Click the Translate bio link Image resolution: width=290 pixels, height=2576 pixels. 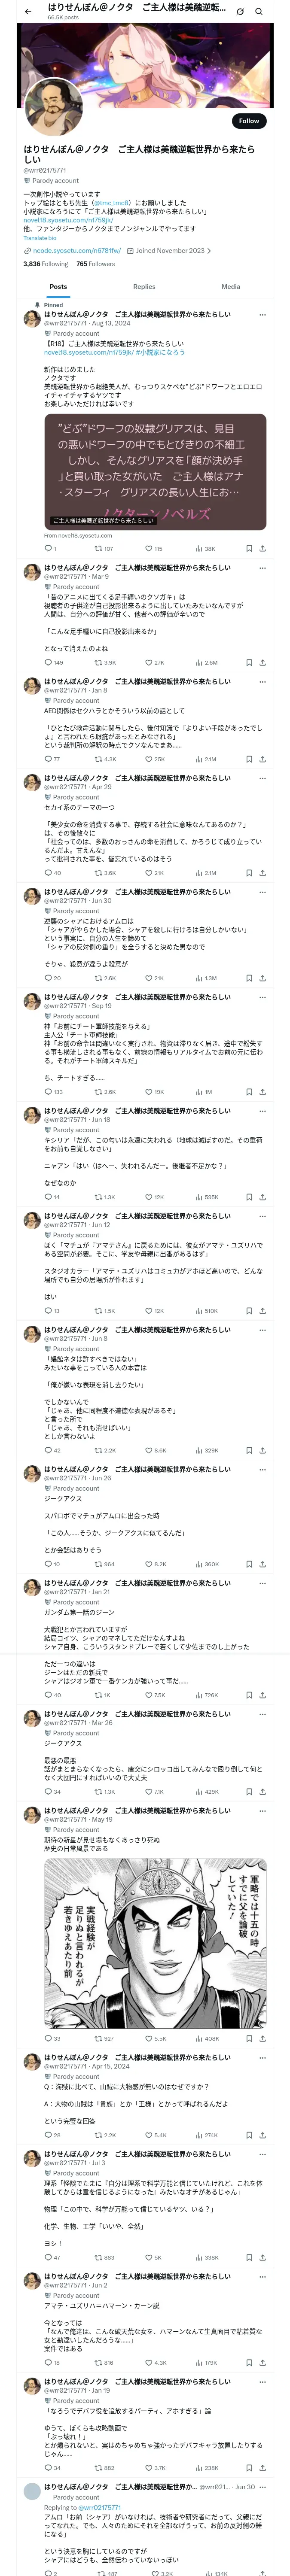40,238
